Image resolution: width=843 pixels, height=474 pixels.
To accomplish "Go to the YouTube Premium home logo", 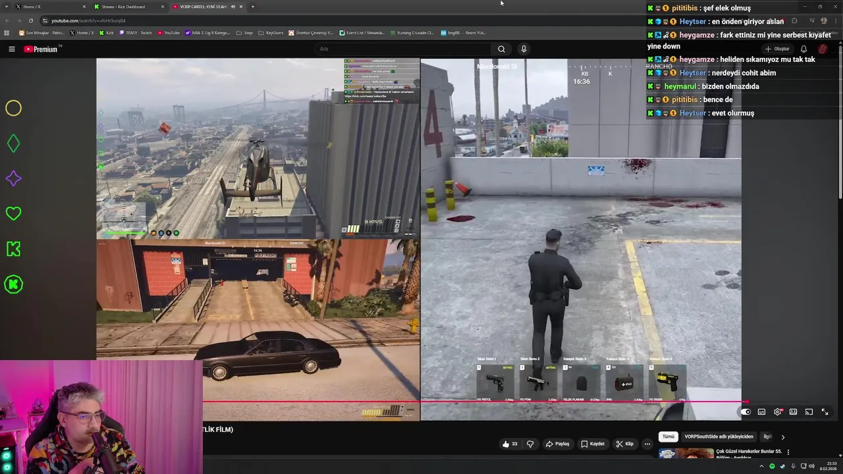I will (x=41, y=49).
